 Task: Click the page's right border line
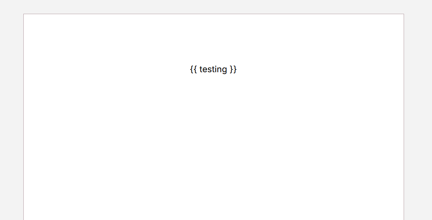[x=404, y=117]
